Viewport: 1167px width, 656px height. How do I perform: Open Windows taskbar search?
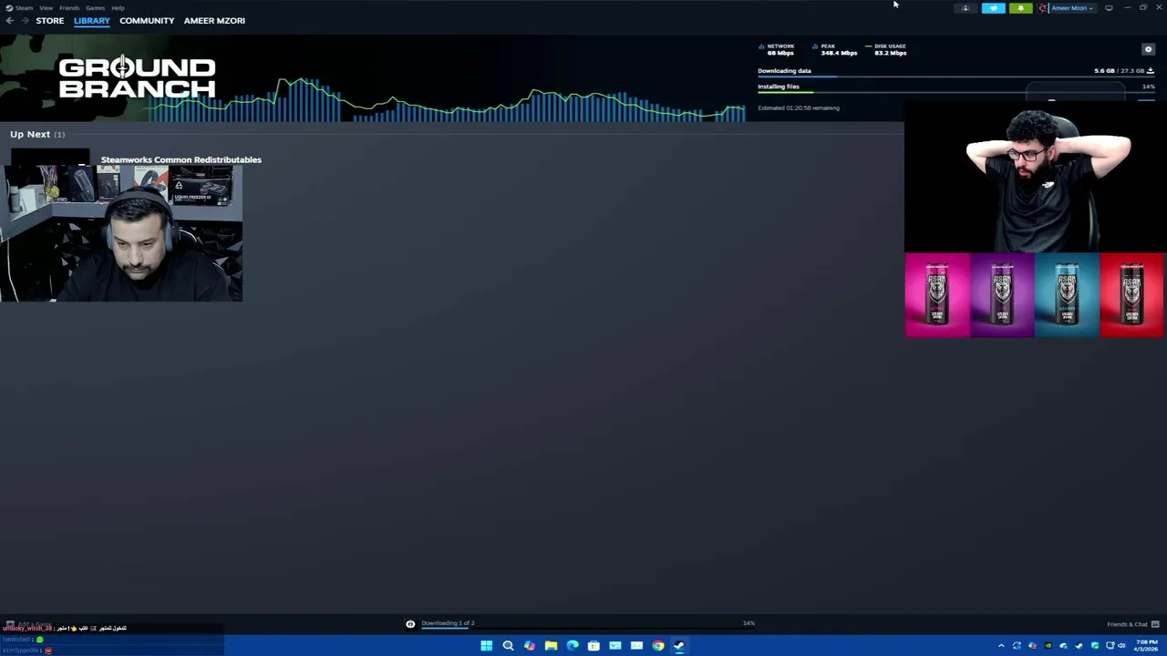pos(508,646)
